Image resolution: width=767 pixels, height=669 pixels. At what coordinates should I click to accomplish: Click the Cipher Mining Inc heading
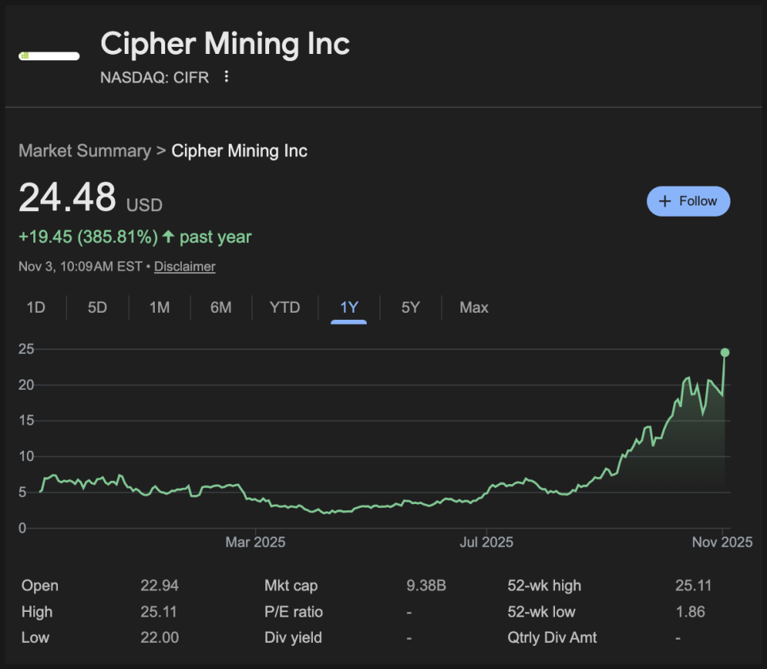click(225, 44)
